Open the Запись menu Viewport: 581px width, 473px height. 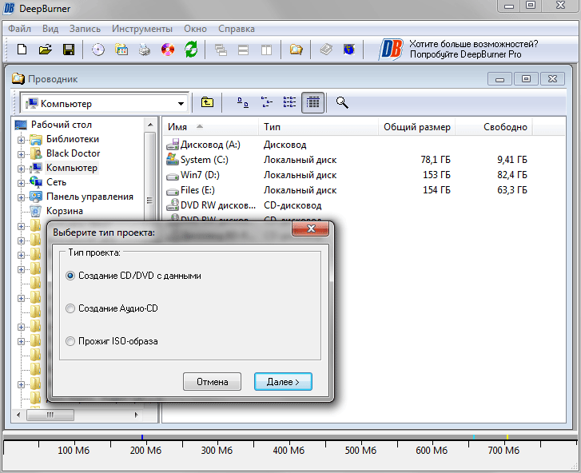pos(86,29)
